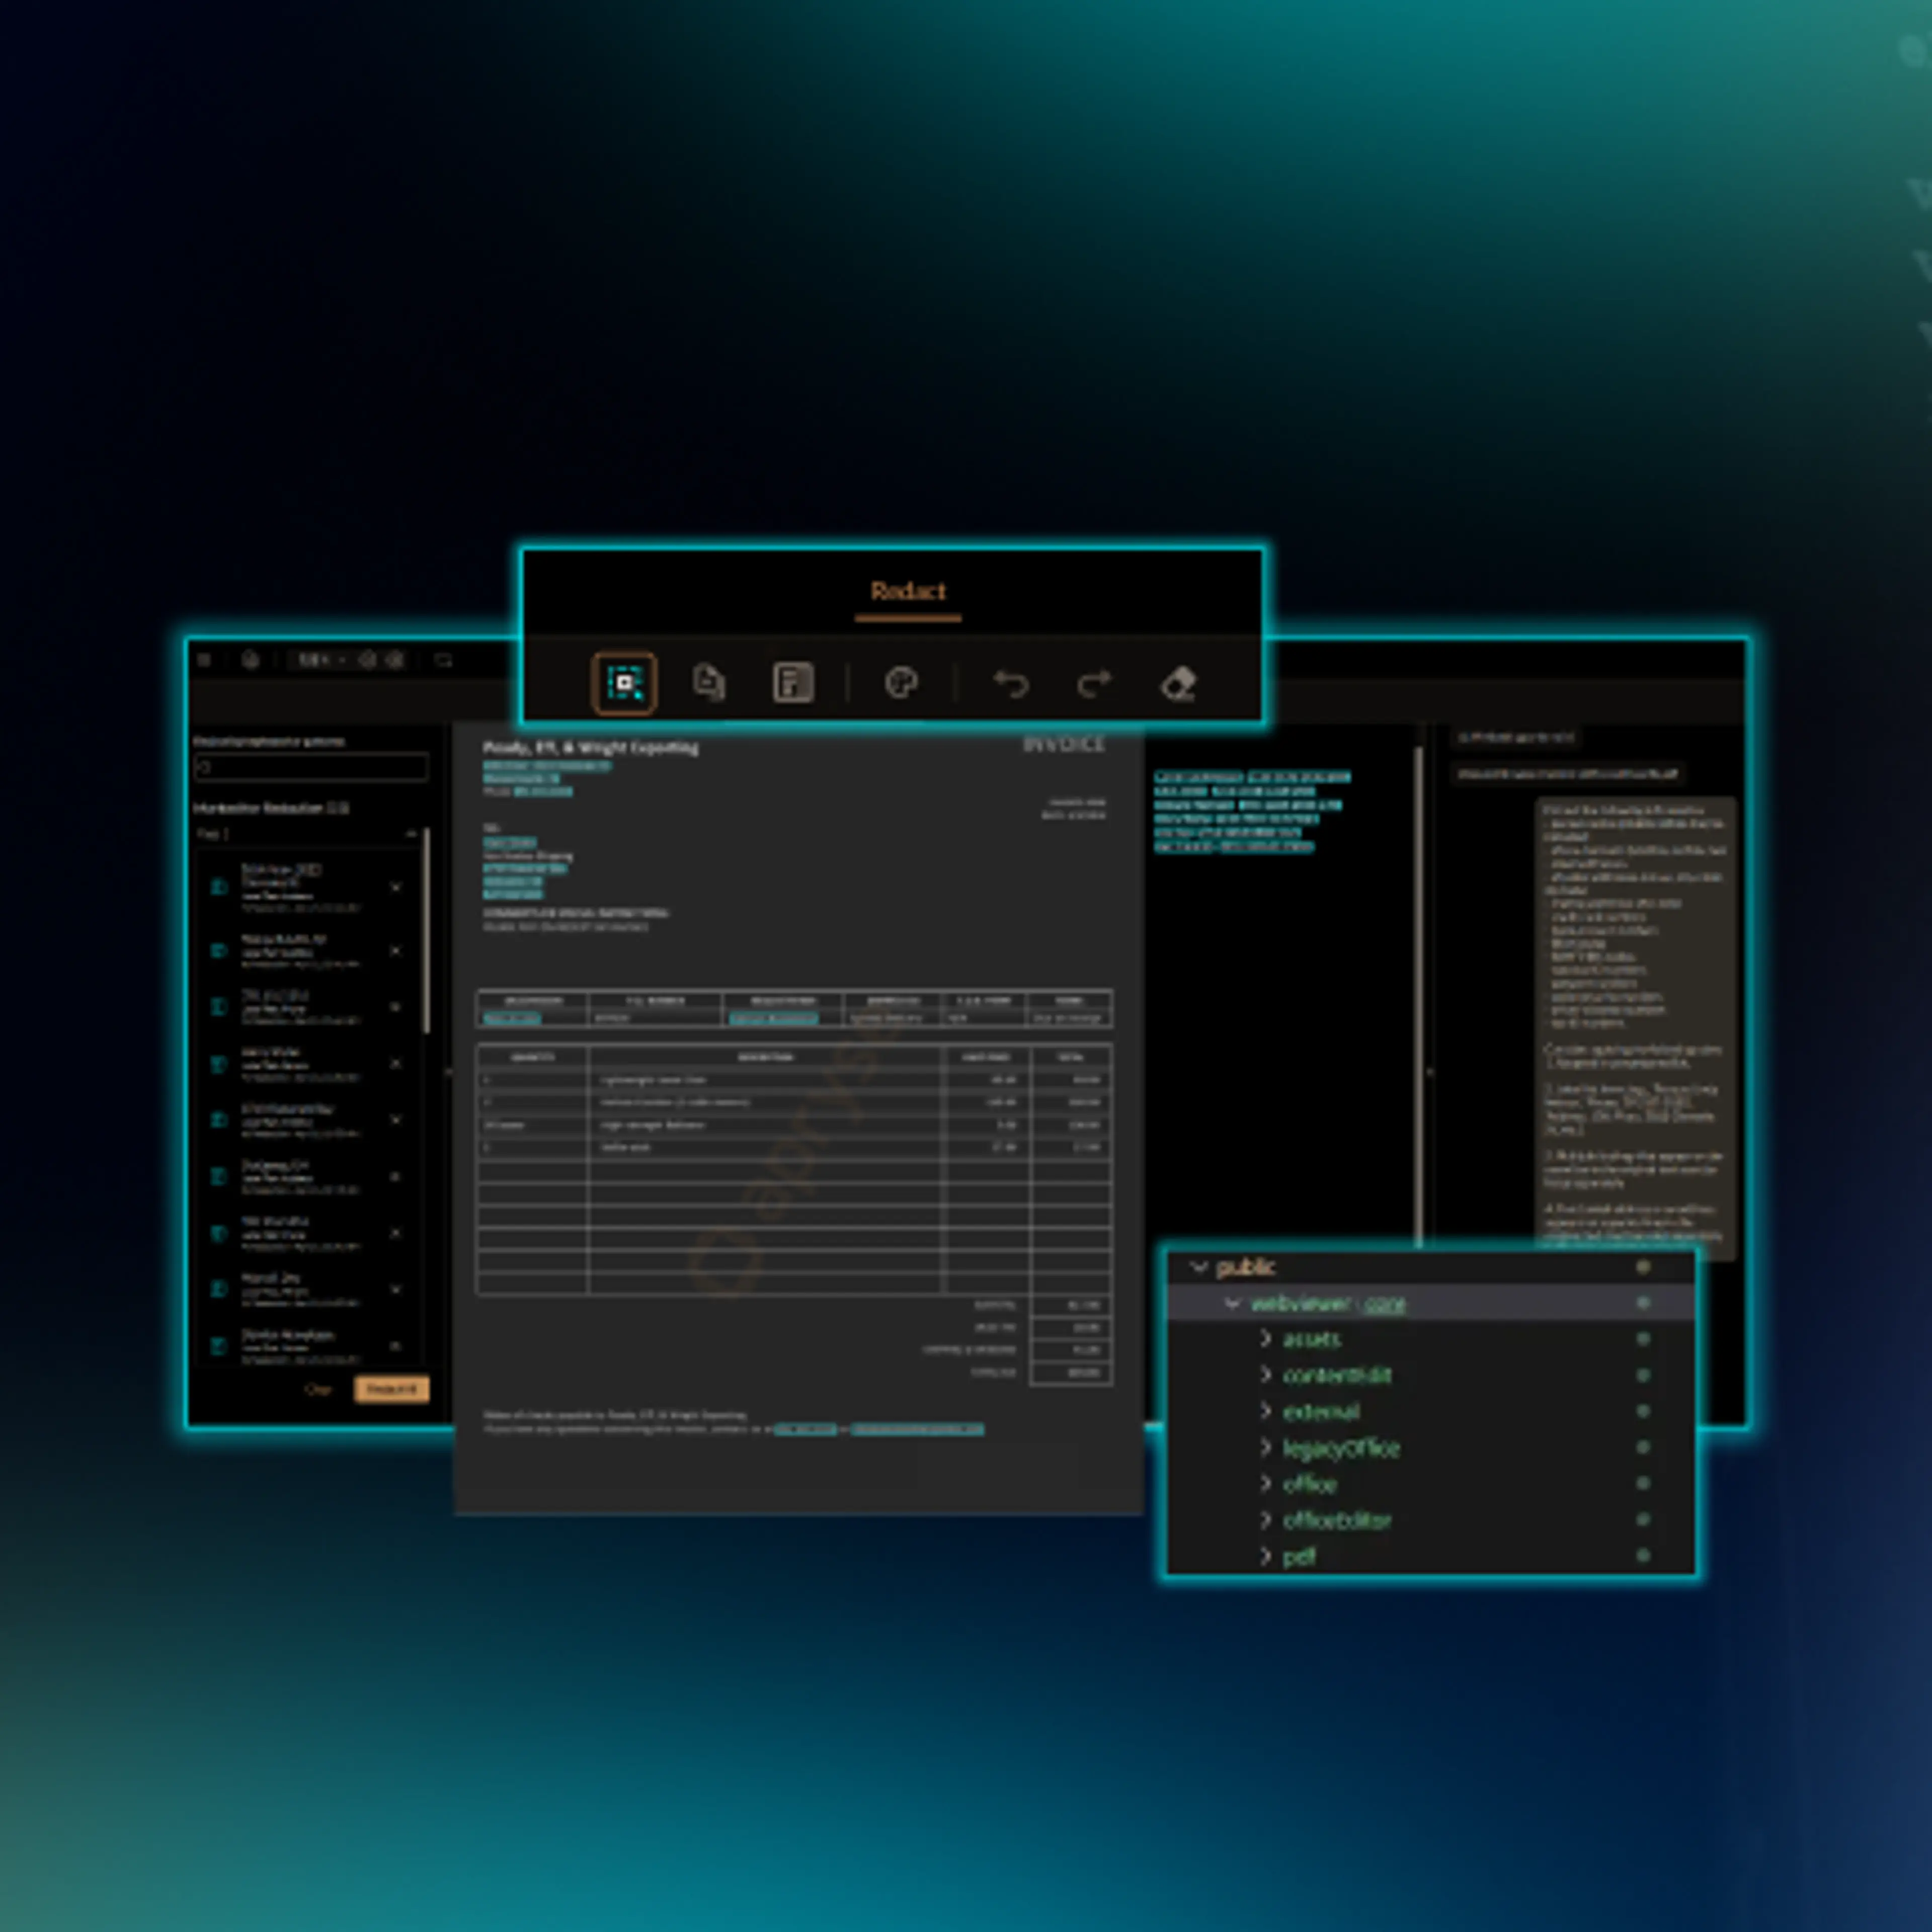Remove the first marked redaction item
Screen dimensions: 1932x1932
(396, 887)
